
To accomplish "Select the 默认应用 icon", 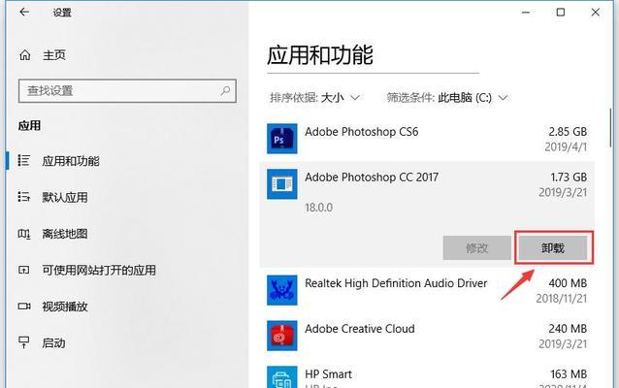I will (x=23, y=197).
